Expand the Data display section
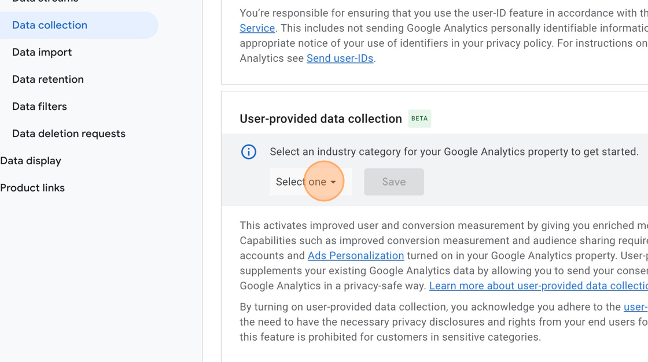Screen dimensions: 648x362 click(31, 161)
